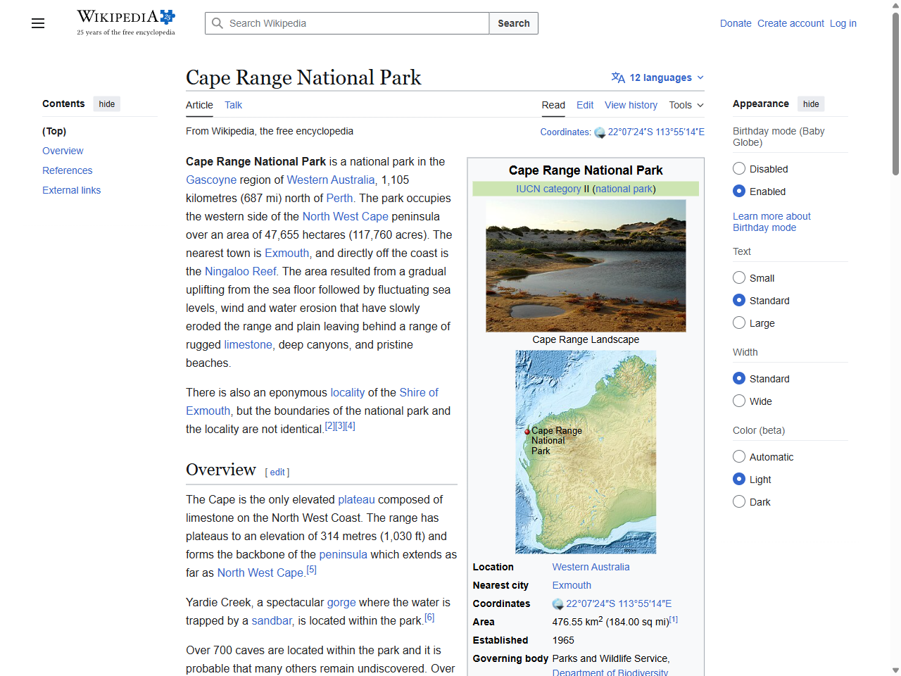Choose Small text size
This screenshot has width=901, height=676.
739,277
